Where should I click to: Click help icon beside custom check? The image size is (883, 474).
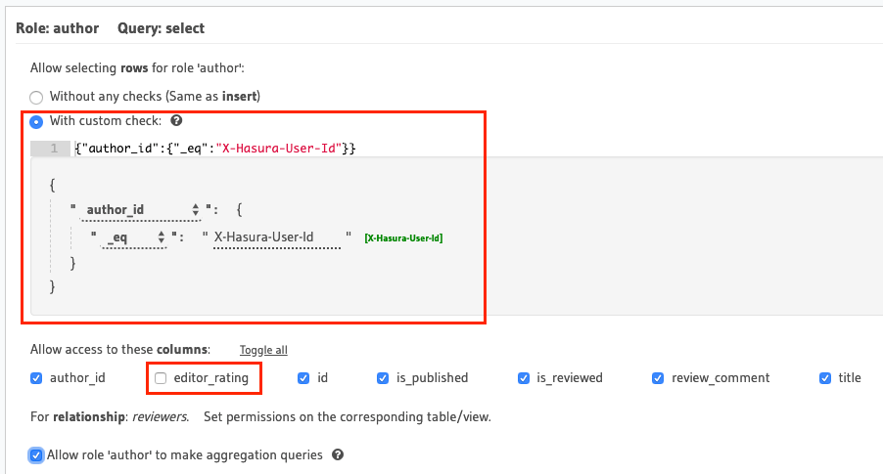pos(176,122)
